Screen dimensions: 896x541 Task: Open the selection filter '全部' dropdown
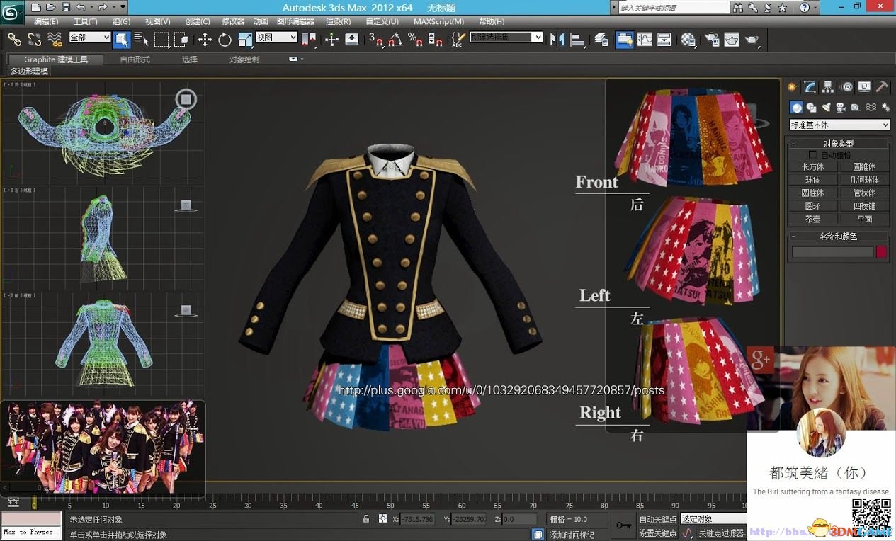tap(90, 37)
